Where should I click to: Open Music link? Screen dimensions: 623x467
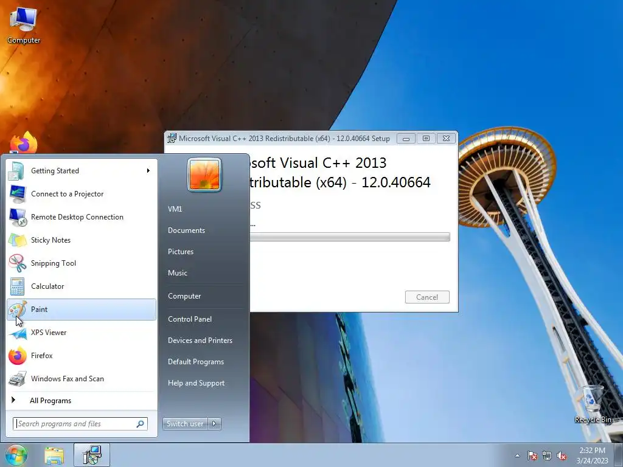coord(177,273)
